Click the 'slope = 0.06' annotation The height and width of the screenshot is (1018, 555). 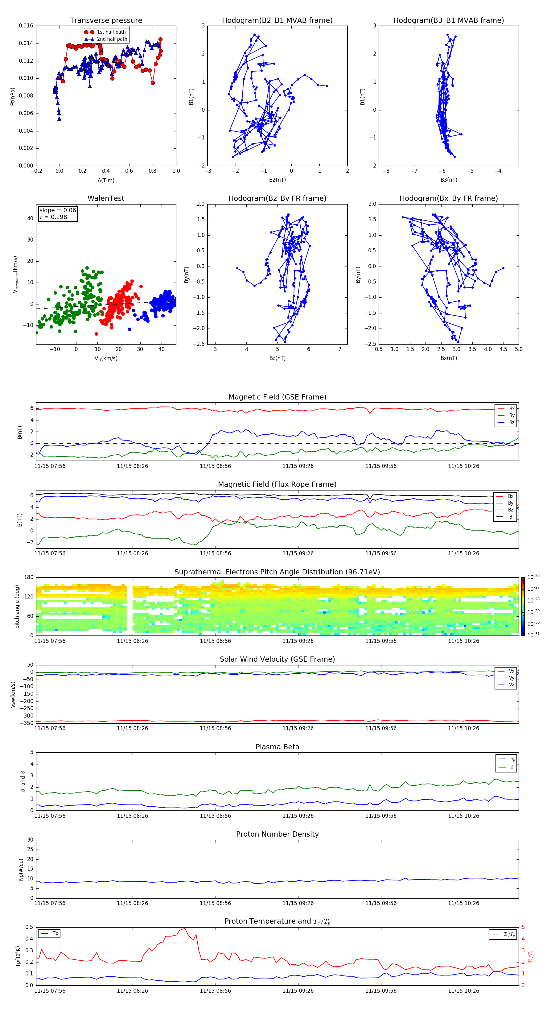point(58,210)
